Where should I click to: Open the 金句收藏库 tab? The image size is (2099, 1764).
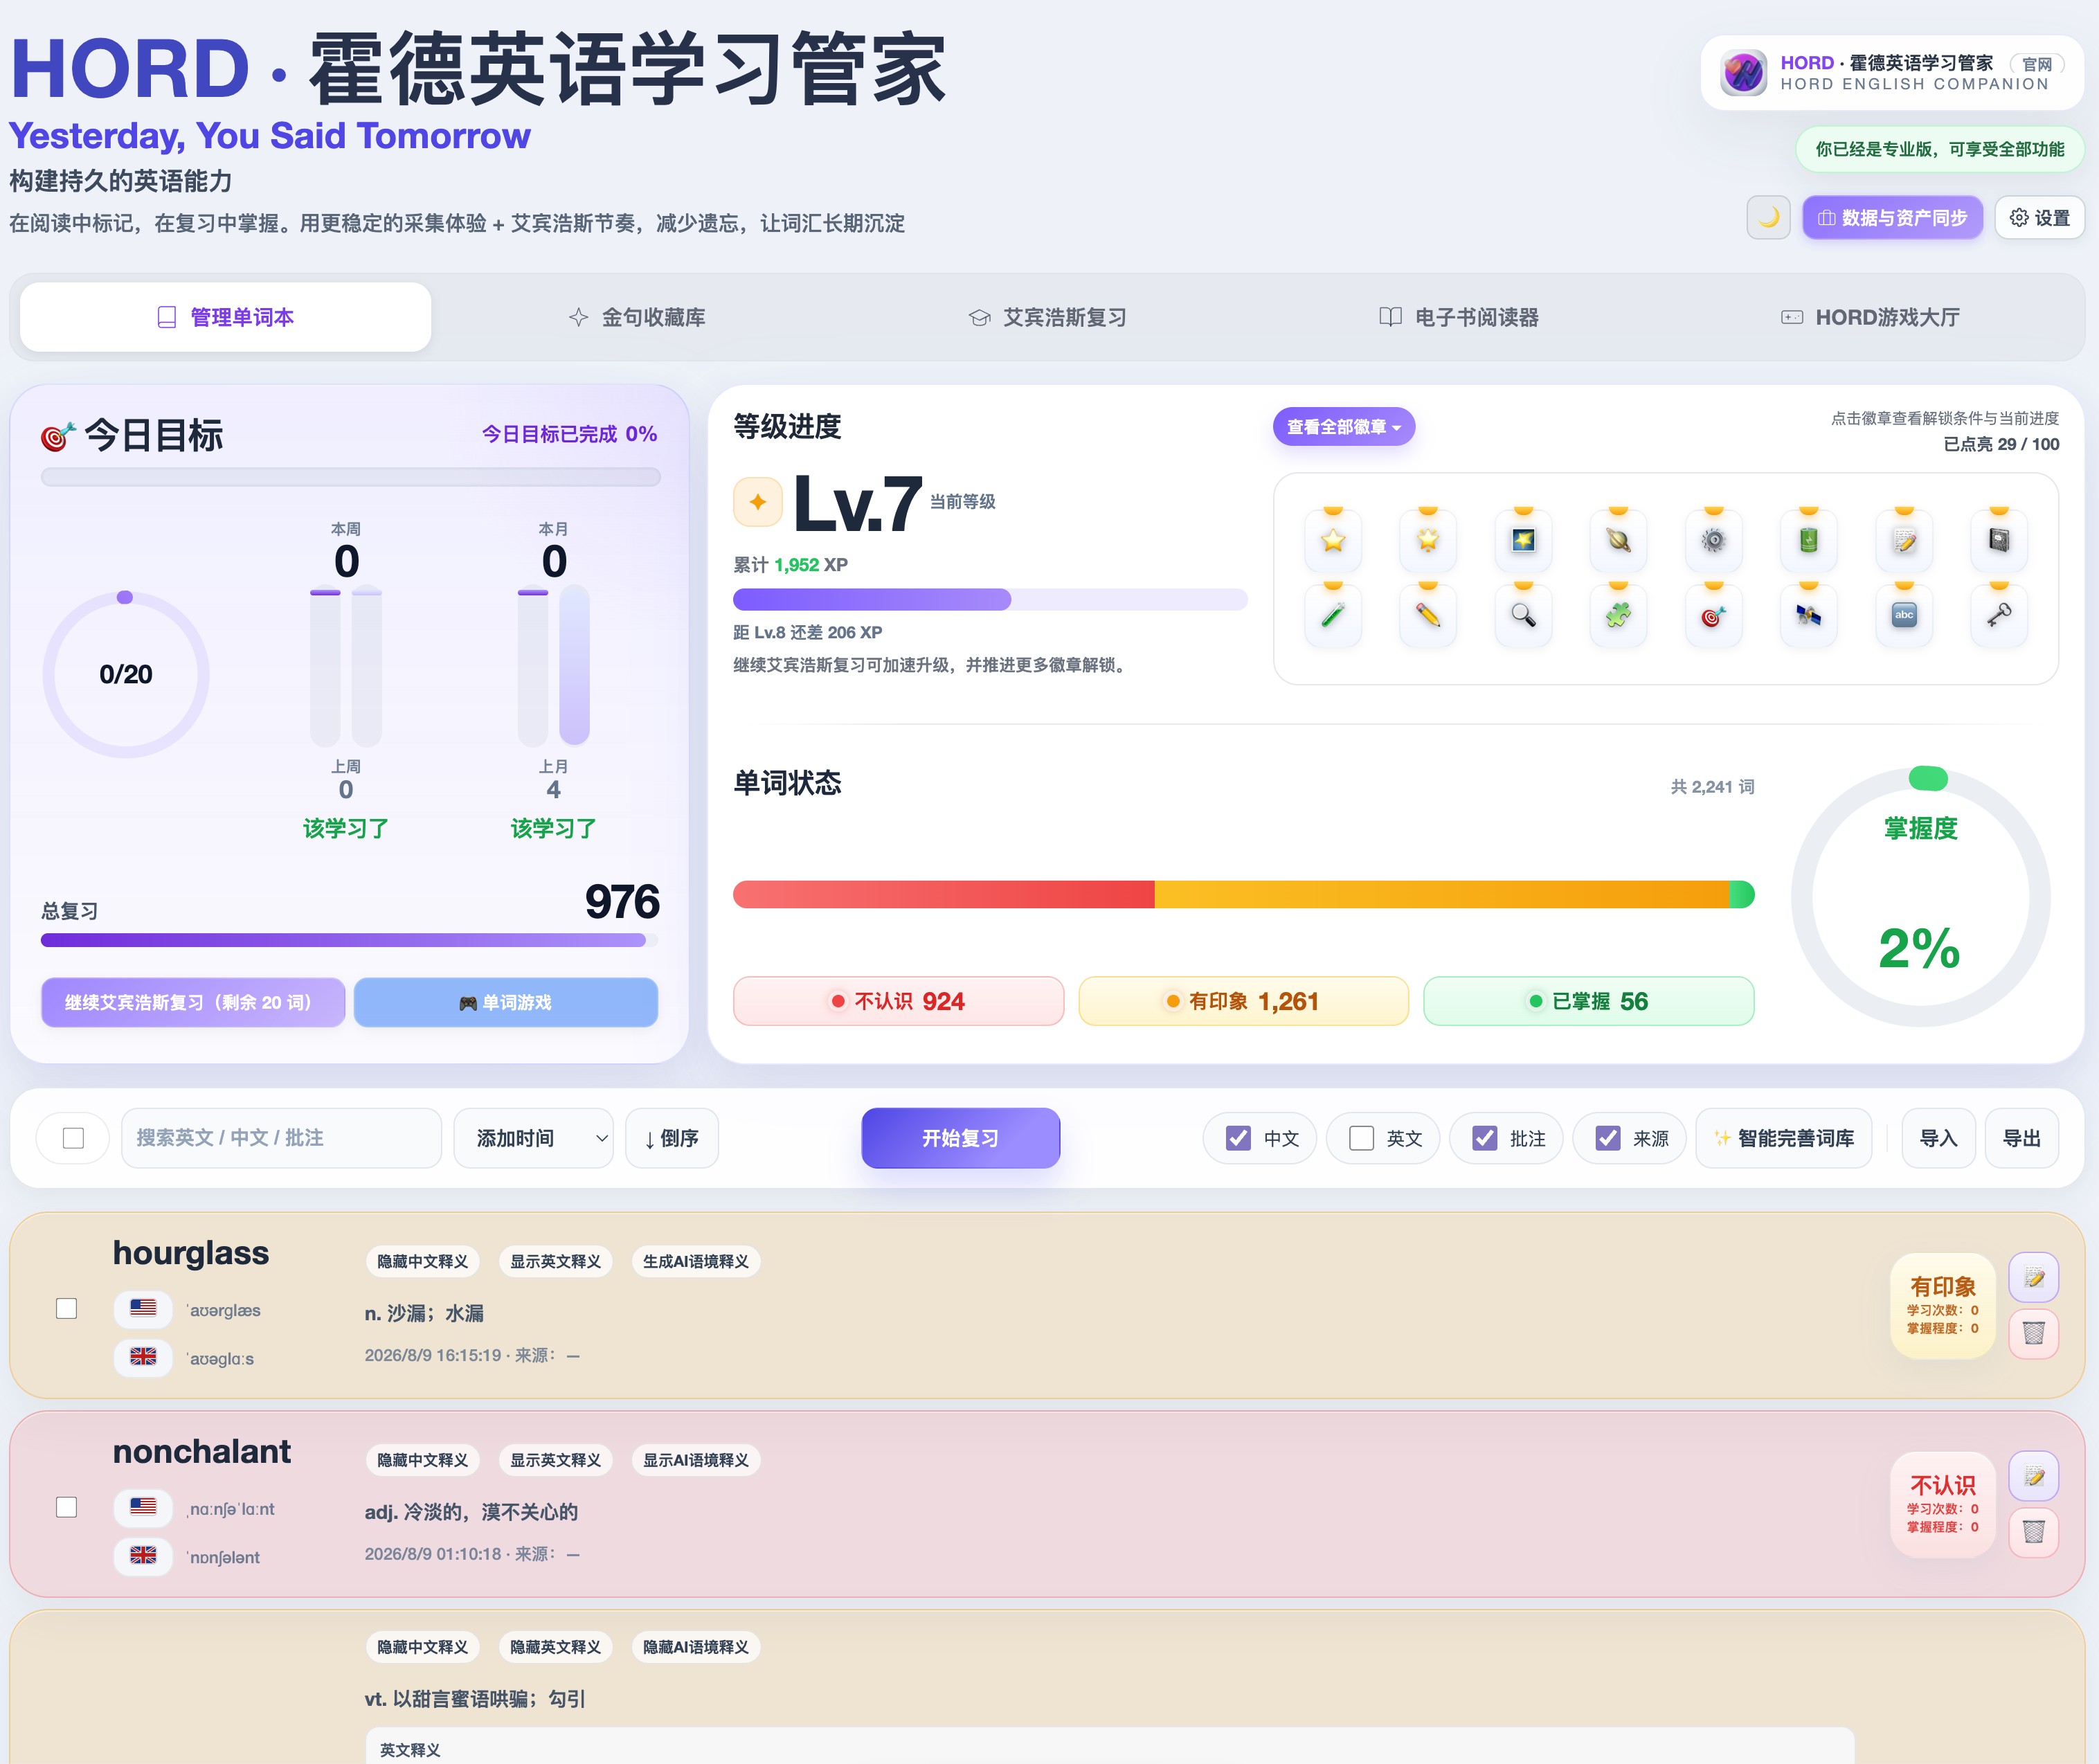point(637,317)
